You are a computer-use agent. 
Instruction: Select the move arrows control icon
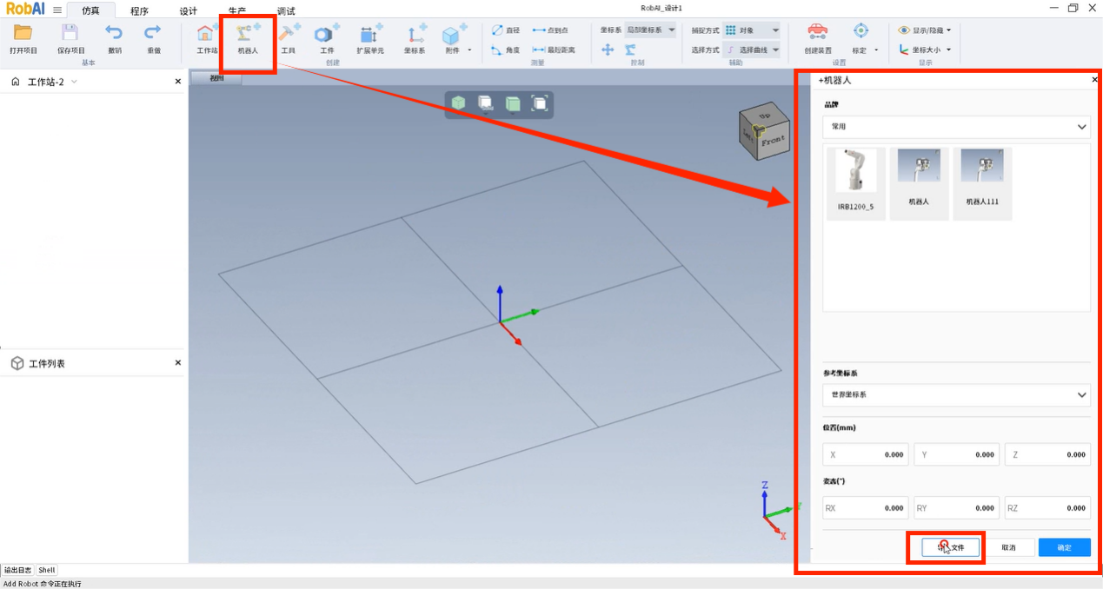coord(608,50)
